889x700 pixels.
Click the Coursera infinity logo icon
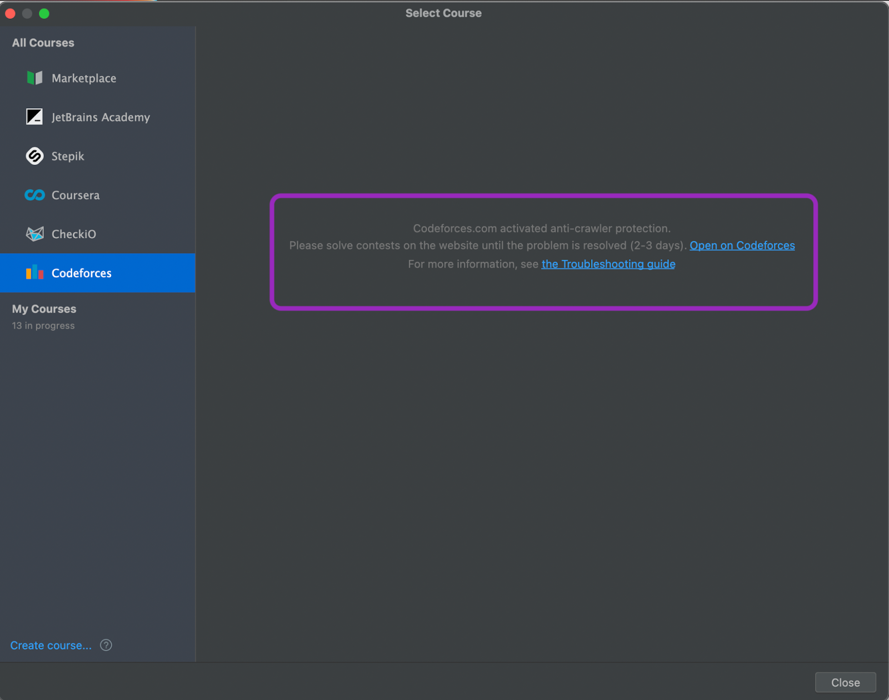(x=34, y=195)
